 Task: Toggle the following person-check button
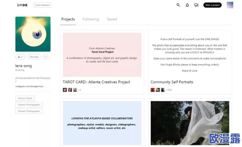pos(20,57)
